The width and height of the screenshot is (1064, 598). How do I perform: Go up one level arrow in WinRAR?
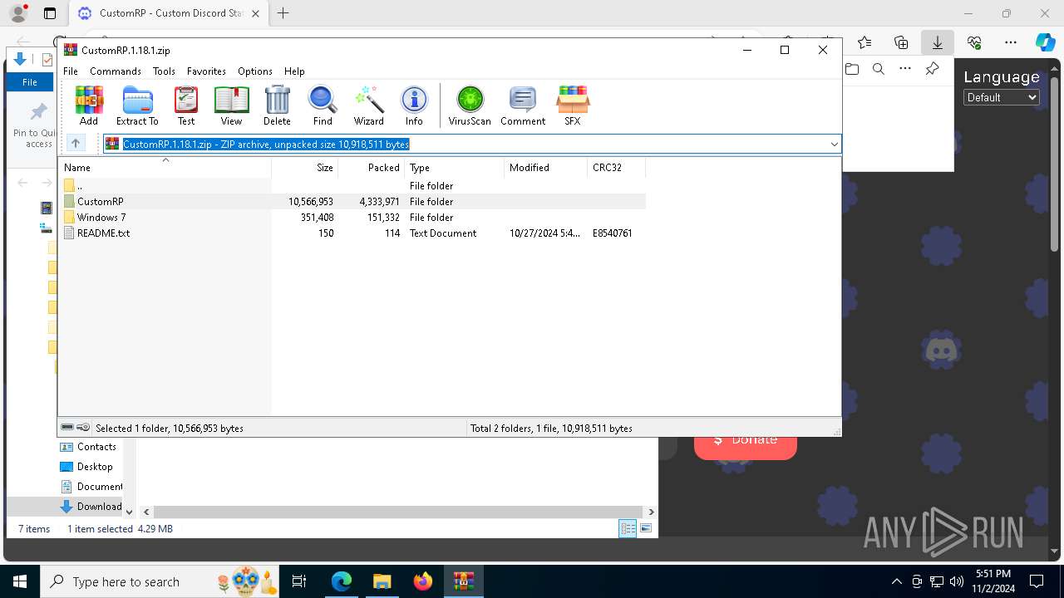[x=76, y=144]
